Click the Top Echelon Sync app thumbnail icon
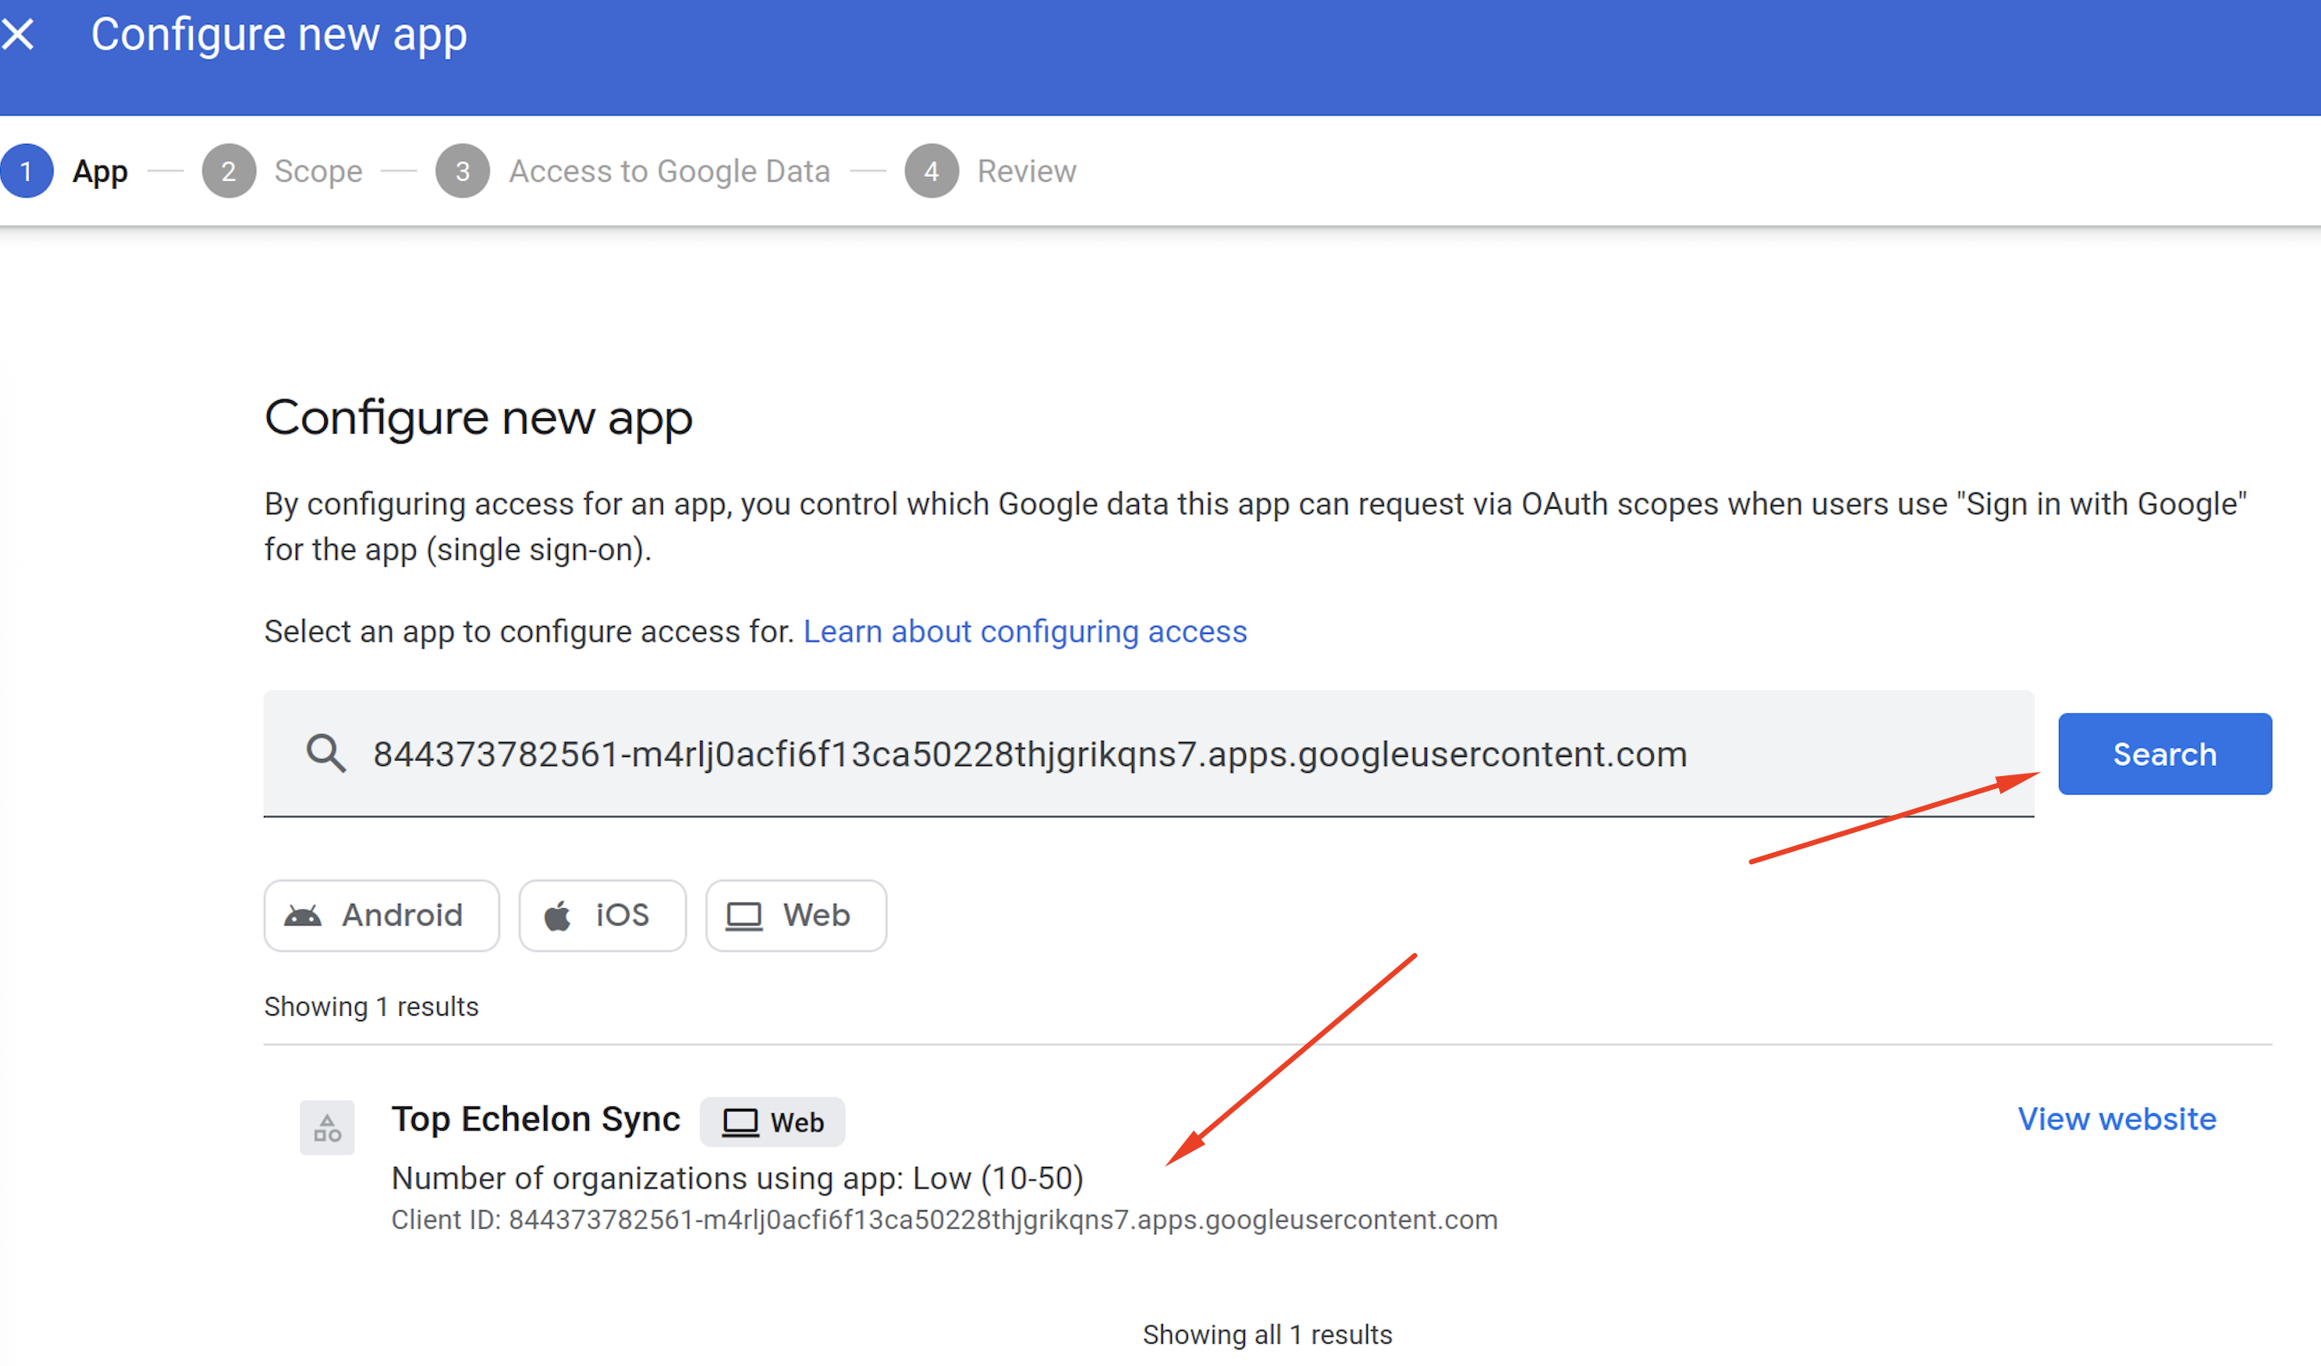The height and width of the screenshot is (1366, 2321). pos(327,1128)
